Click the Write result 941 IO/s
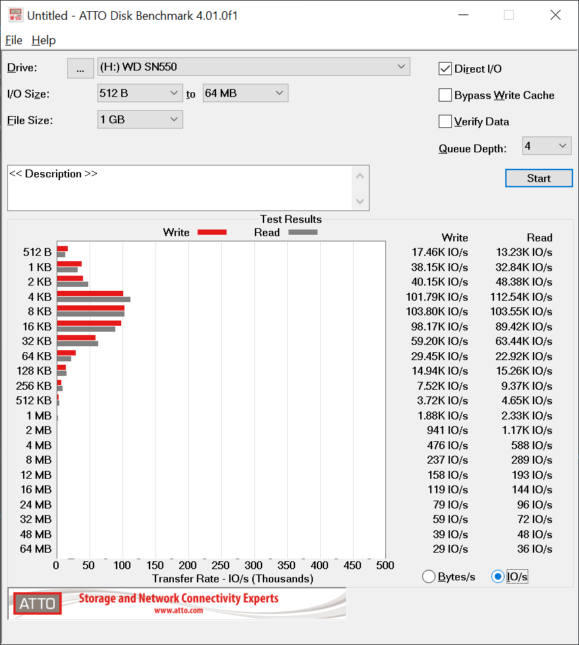Viewport: 579px width, 645px height. [x=447, y=430]
